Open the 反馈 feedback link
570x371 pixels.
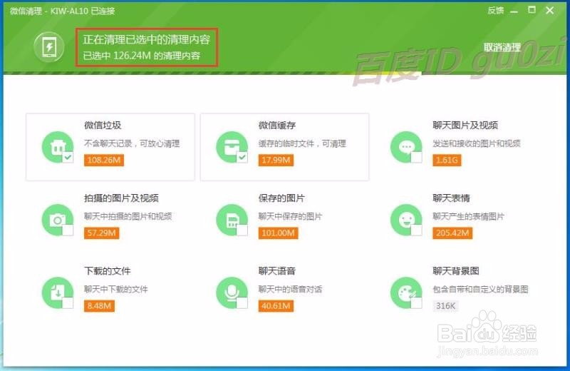495,11
